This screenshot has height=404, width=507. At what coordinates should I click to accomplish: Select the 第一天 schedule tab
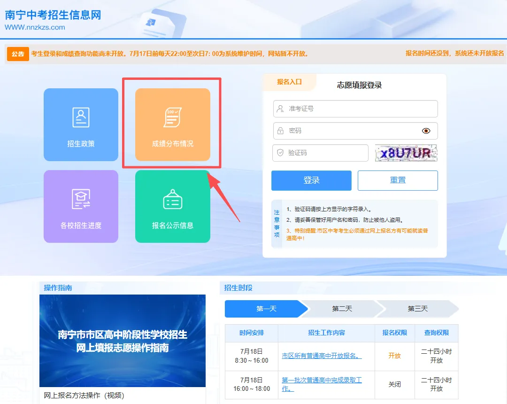pyautogui.click(x=267, y=309)
